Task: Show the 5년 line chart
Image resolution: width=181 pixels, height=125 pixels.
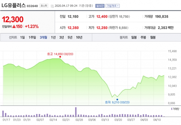Action: pos(70,37)
